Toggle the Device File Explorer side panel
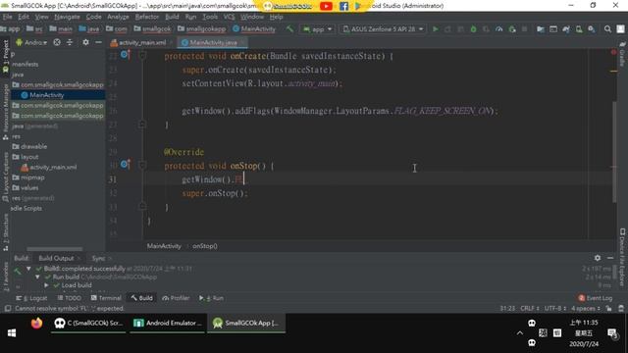The height and width of the screenshot is (353, 628). coord(622,257)
